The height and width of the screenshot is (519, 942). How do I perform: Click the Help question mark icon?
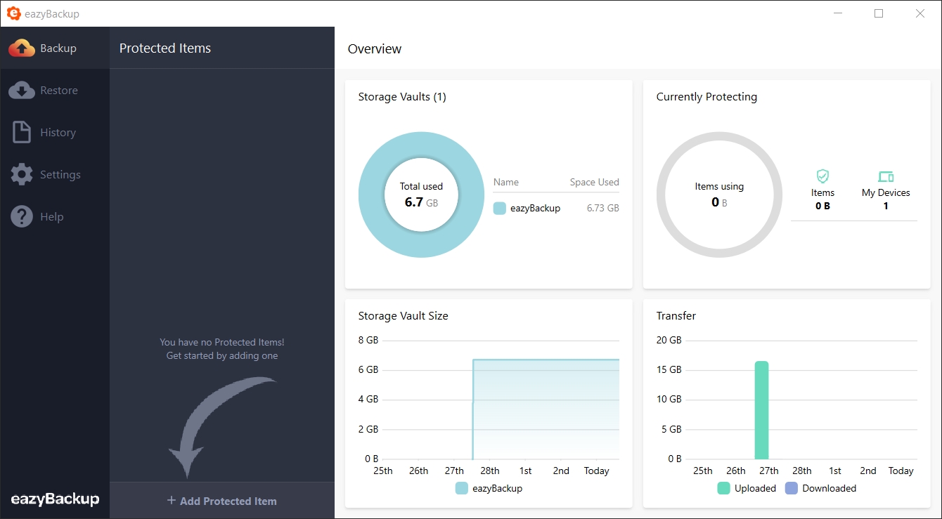pos(22,216)
